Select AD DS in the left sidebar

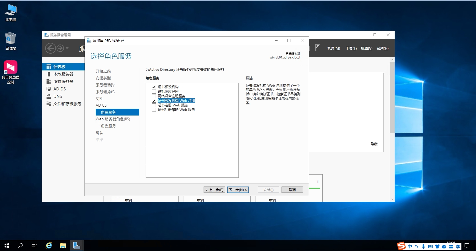point(59,89)
